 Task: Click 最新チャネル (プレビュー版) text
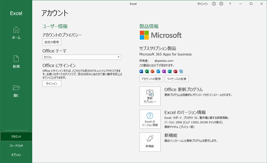tap(179, 127)
